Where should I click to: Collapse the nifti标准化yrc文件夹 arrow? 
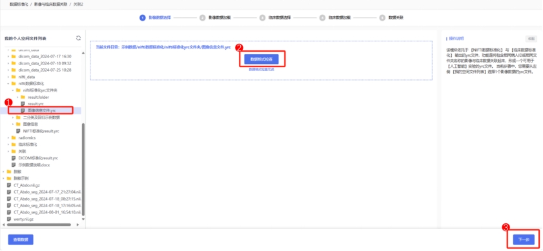tap(13, 90)
